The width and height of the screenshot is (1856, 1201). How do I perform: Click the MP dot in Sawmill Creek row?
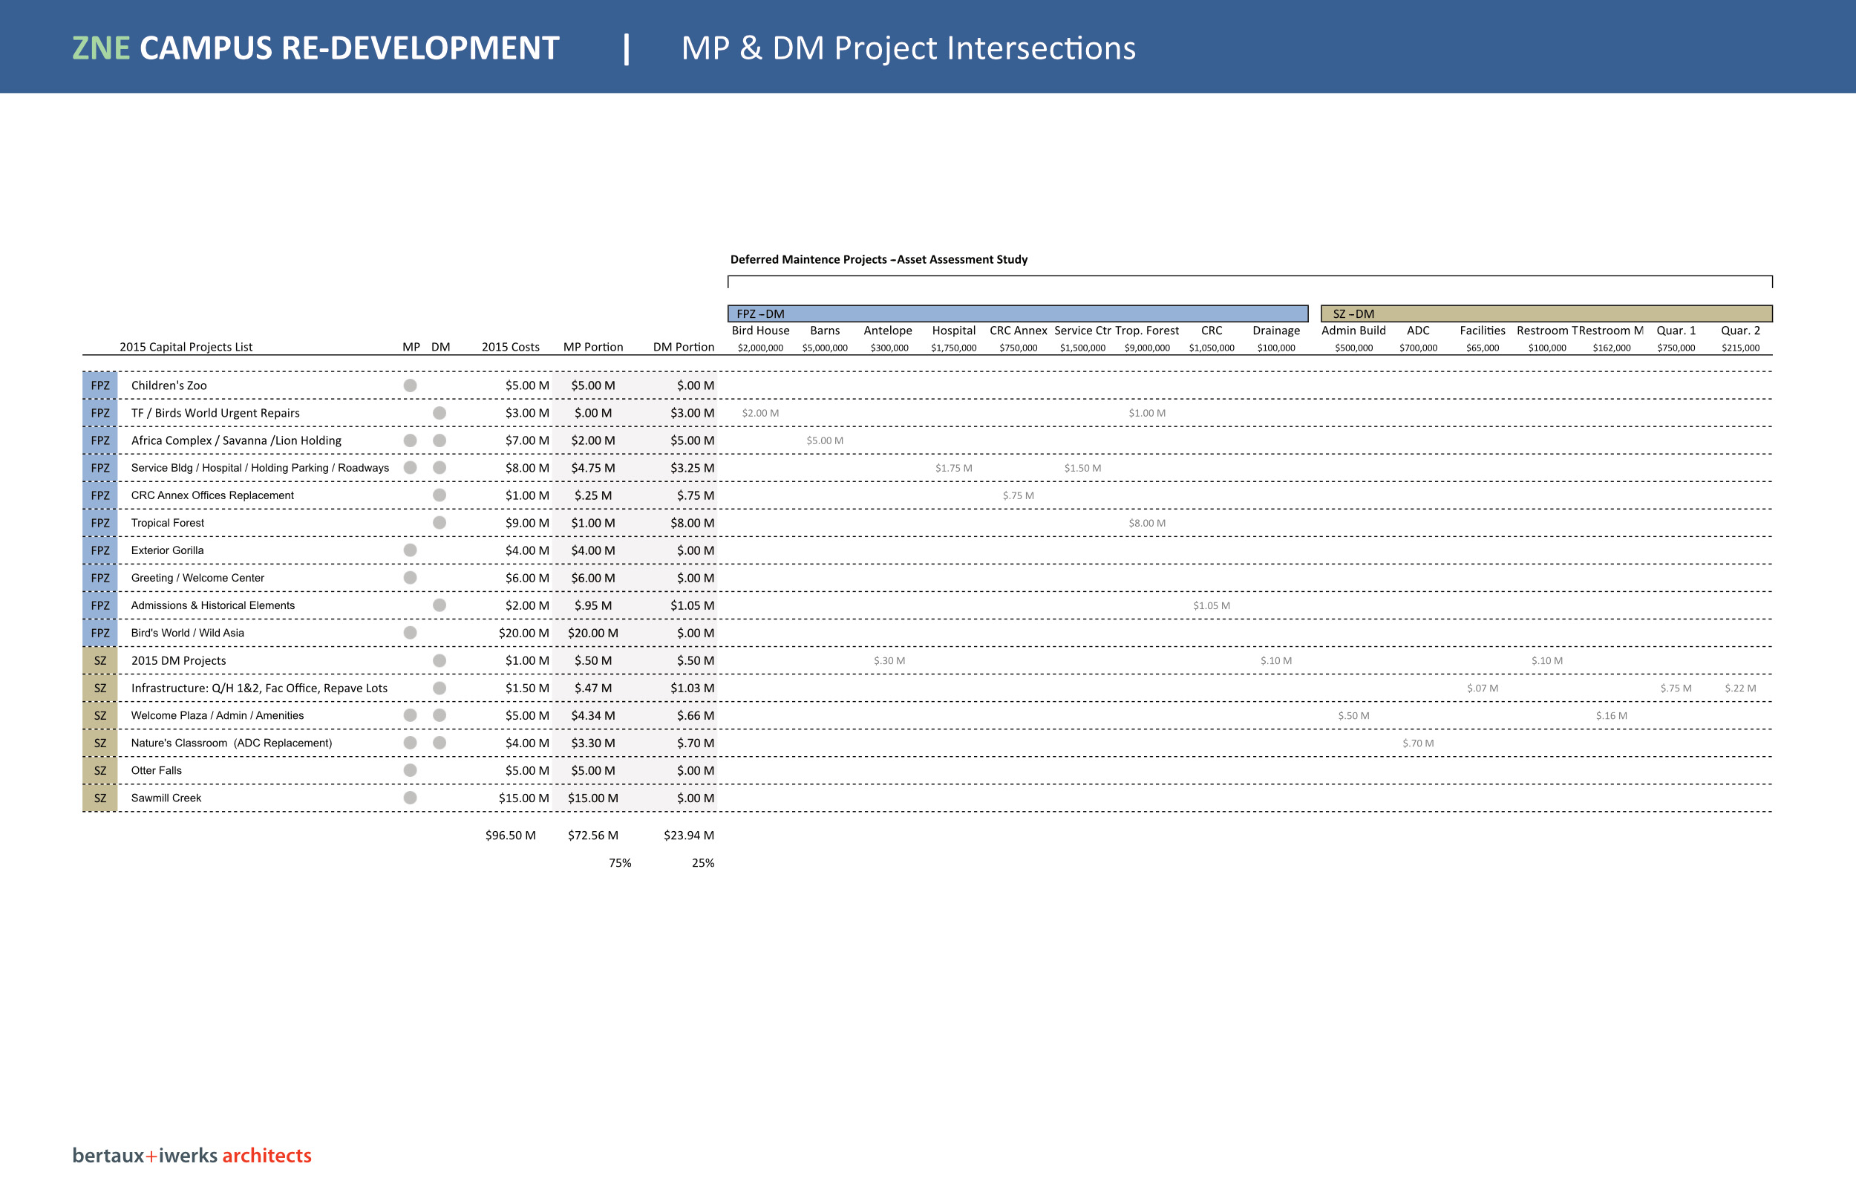(410, 798)
